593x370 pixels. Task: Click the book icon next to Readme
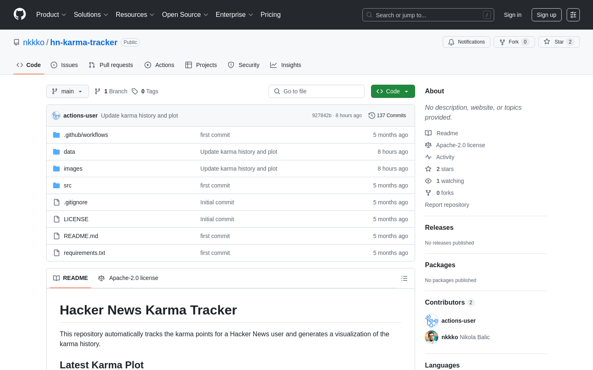[x=428, y=133]
